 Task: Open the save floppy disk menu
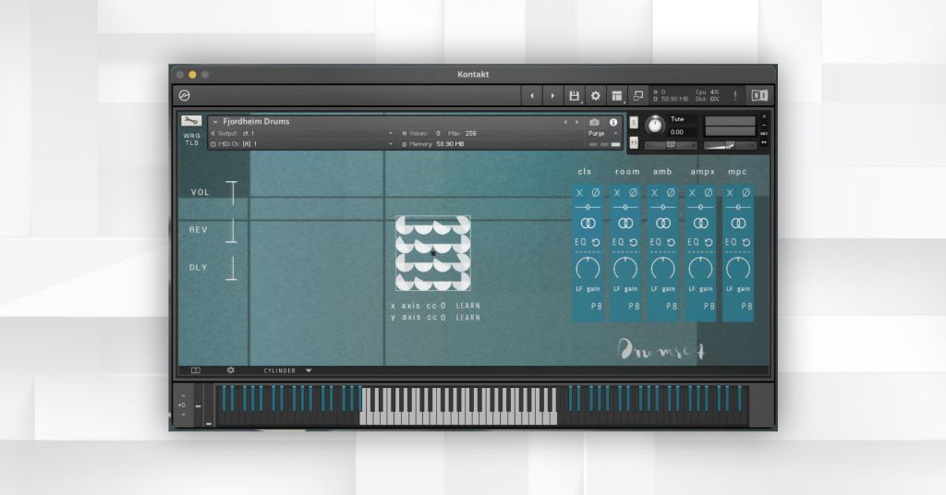(x=574, y=95)
